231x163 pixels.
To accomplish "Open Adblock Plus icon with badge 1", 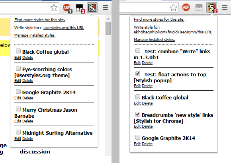I will pyautogui.click(x=67, y=8).
